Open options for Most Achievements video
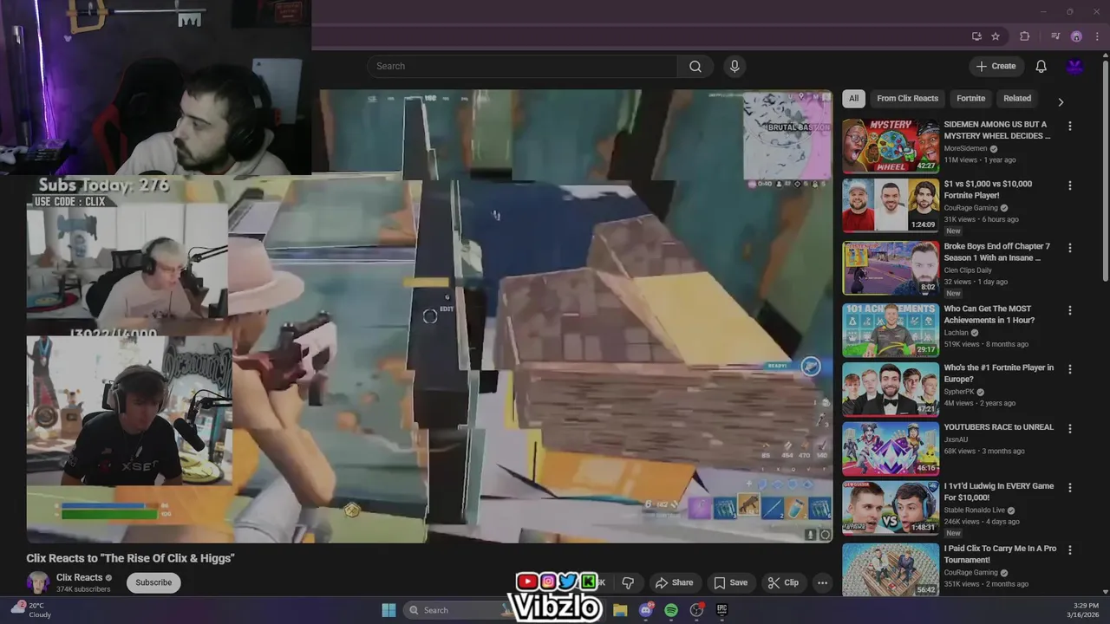1110x624 pixels. coord(1069,310)
